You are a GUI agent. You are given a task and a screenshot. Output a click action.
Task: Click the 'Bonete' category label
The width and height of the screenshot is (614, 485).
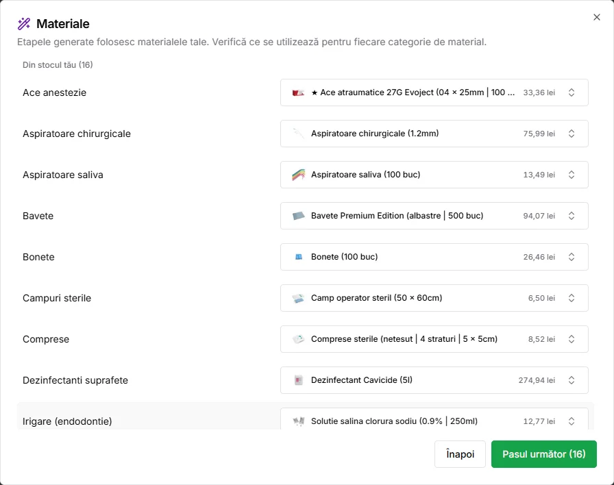[38, 257]
